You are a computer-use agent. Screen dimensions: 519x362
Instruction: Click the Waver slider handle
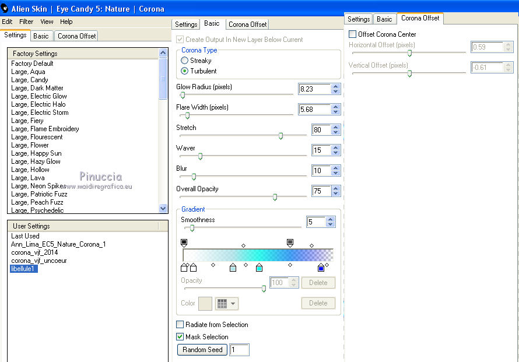click(x=200, y=156)
